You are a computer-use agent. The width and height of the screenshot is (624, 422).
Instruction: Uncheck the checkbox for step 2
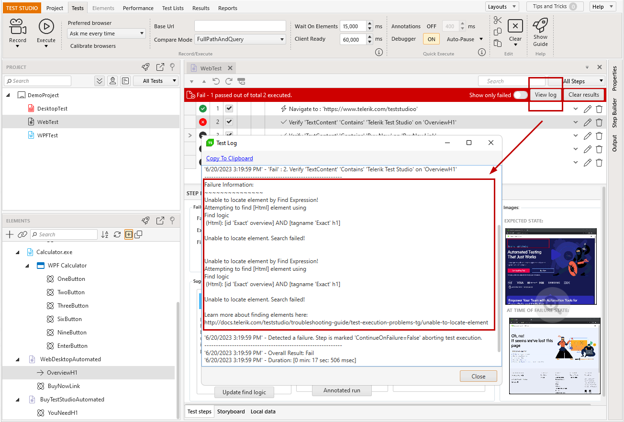point(229,122)
